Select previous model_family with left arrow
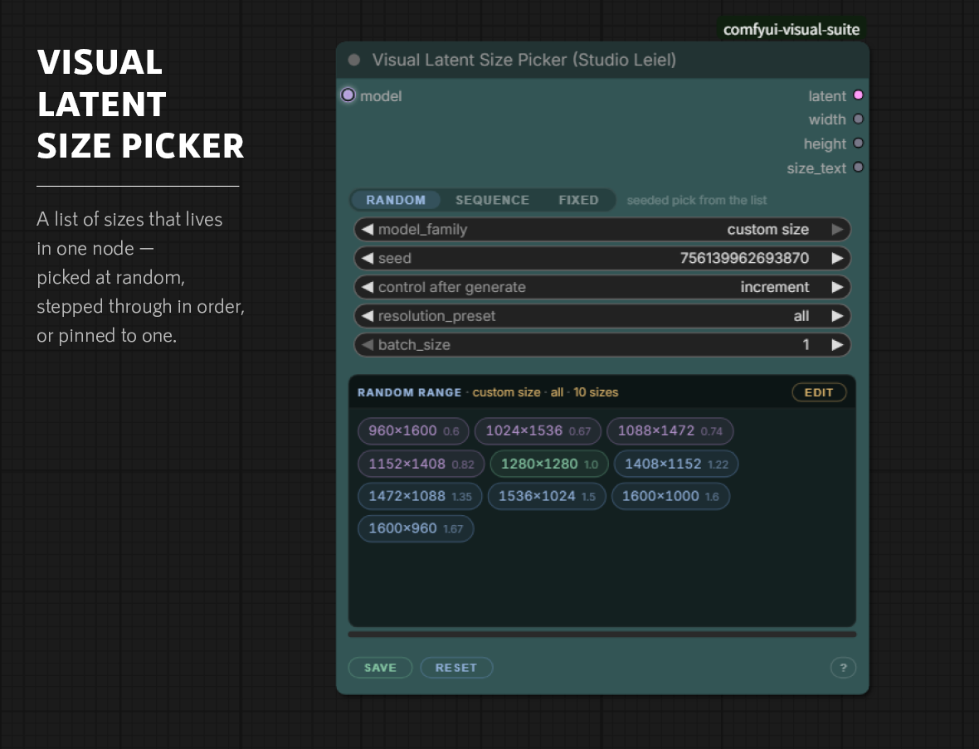The image size is (979, 749). tap(367, 229)
